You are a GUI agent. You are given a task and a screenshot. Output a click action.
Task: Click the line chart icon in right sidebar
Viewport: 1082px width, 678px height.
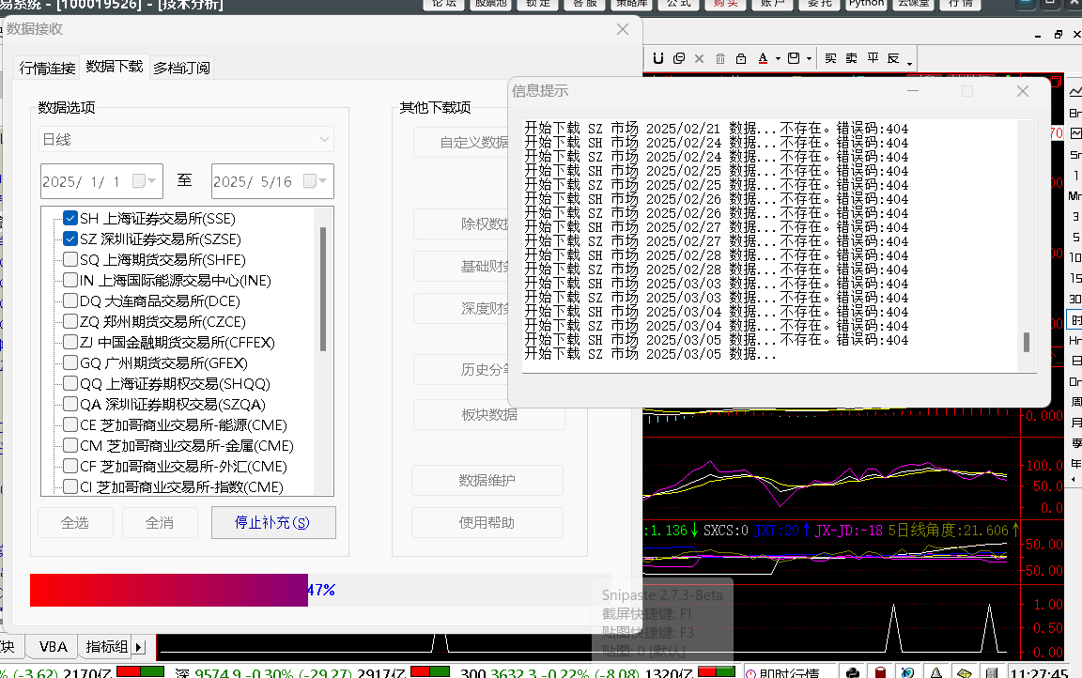1075,91
